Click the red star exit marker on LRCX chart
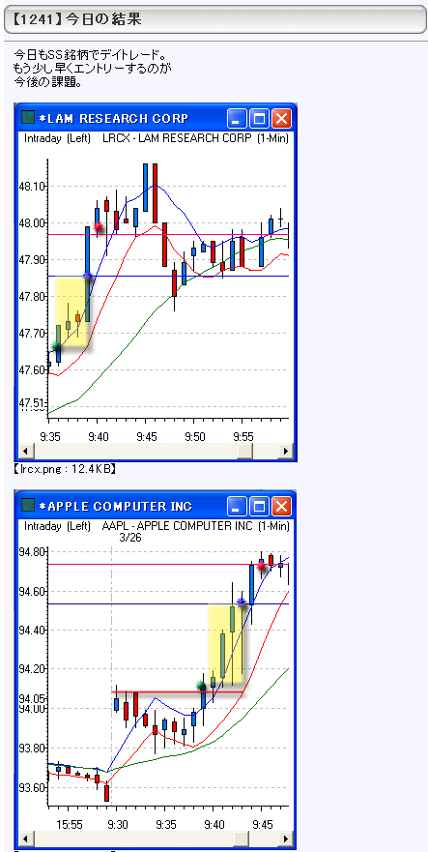 tap(98, 226)
